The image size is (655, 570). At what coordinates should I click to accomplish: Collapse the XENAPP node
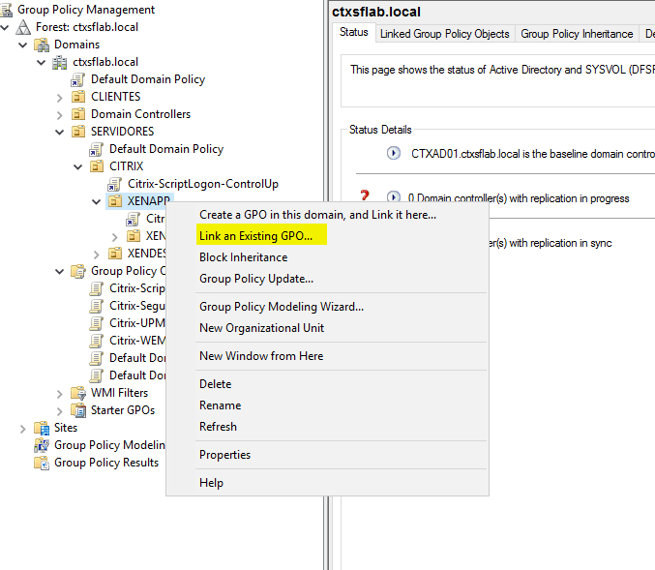pos(97,202)
